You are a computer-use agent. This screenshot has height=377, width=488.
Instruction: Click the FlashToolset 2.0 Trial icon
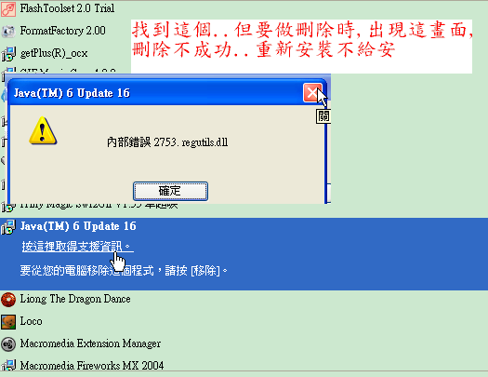point(8,8)
